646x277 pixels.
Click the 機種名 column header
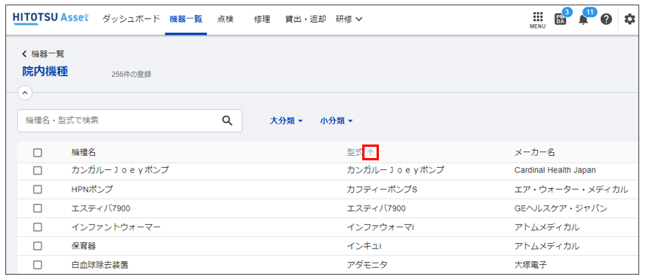point(84,153)
